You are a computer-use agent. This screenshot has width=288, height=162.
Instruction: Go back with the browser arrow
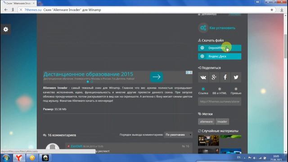(6, 10)
